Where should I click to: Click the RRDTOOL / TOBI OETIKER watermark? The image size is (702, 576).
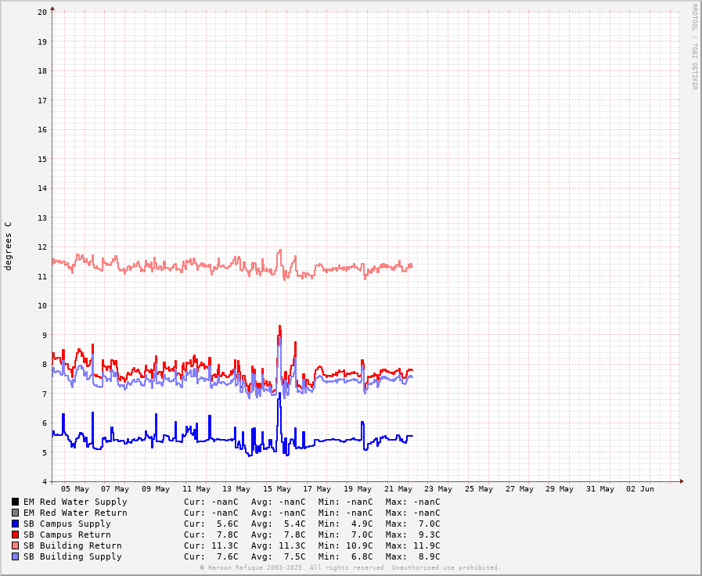pos(693,46)
